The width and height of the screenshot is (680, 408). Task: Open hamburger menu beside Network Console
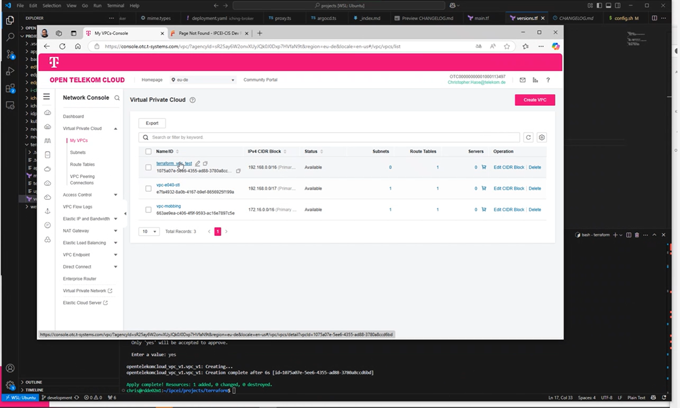tap(47, 97)
